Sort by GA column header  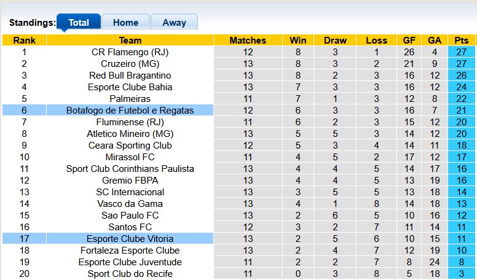coord(435,41)
